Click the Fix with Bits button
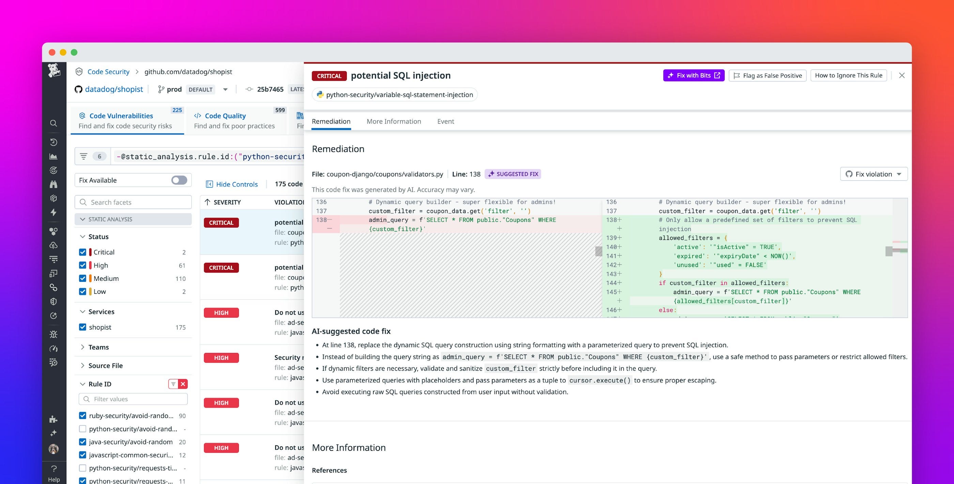Screen dimensions: 954x484 (x=693, y=75)
